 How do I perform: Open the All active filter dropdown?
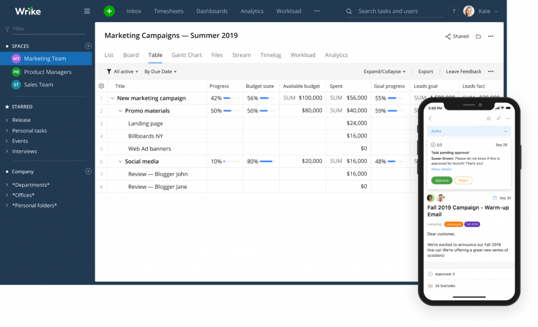click(126, 71)
